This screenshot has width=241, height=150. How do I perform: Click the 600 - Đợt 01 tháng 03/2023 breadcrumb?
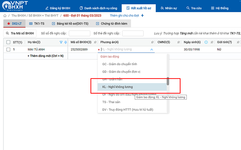[82, 15]
